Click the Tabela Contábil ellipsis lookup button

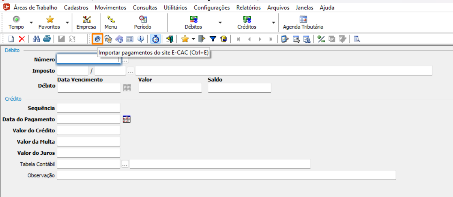[x=125, y=164]
